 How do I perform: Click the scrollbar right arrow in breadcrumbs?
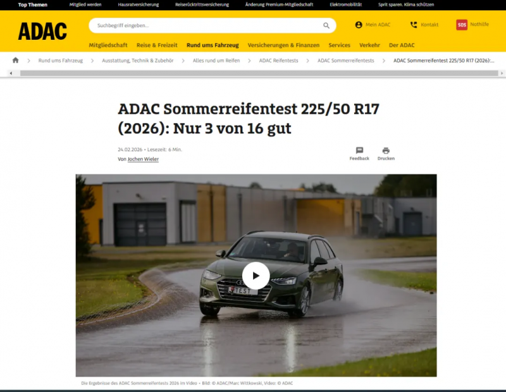tap(502, 73)
